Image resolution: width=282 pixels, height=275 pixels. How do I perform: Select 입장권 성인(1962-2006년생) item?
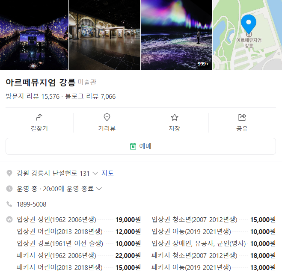[56, 220]
